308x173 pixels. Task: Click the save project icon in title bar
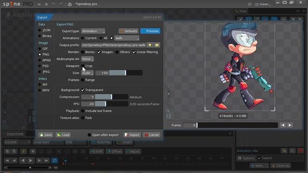(46, 4)
